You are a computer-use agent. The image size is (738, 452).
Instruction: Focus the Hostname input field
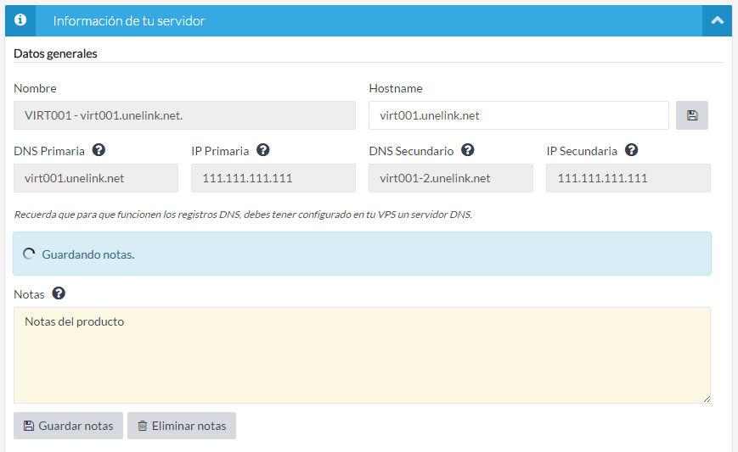pyautogui.click(x=518, y=115)
